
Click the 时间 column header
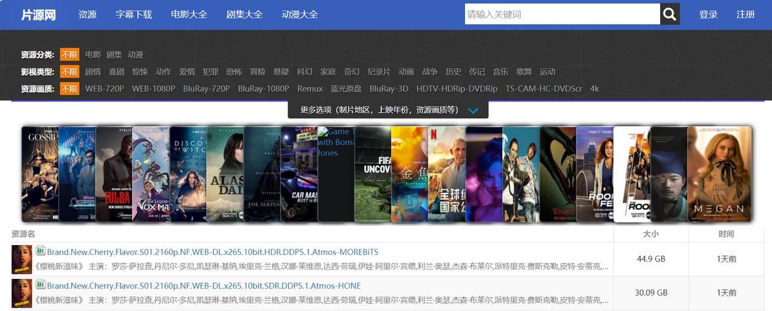(726, 234)
